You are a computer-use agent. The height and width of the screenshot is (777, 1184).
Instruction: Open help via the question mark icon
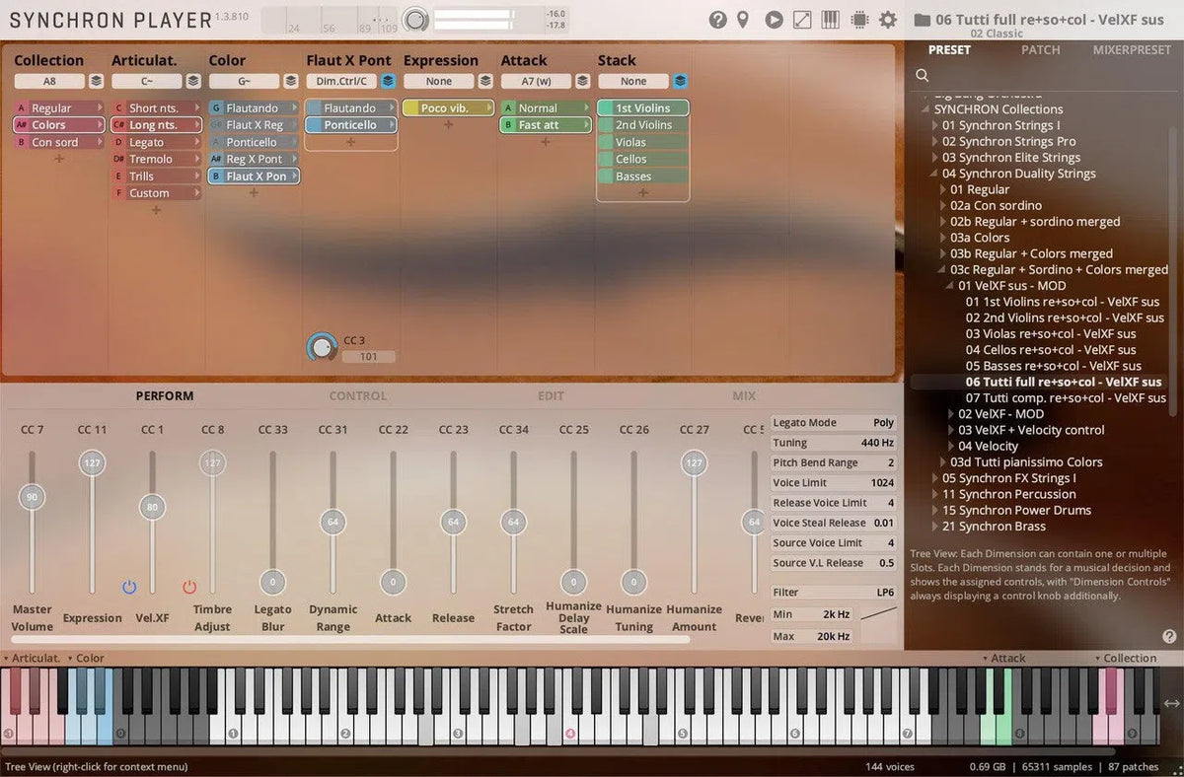pos(716,19)
